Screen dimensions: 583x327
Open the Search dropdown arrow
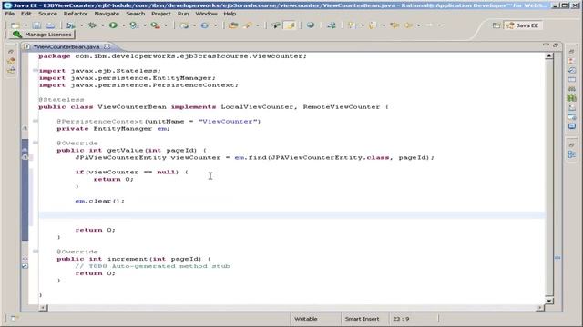point(258,25)
